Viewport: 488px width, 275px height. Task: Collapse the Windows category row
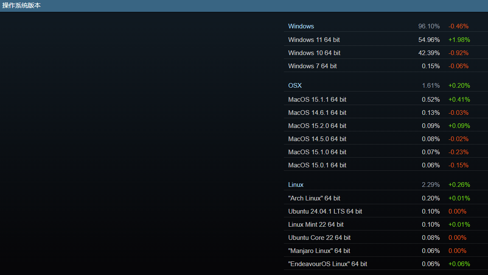pos(386,26)
